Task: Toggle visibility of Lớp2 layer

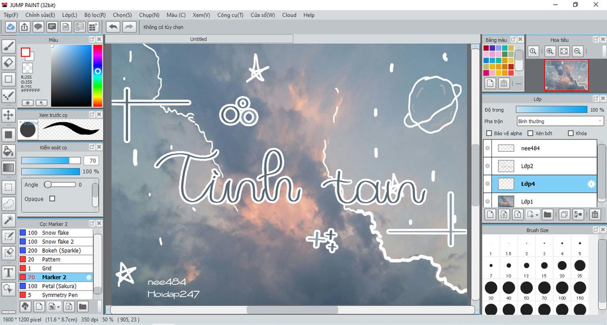Action: point(488,166)
